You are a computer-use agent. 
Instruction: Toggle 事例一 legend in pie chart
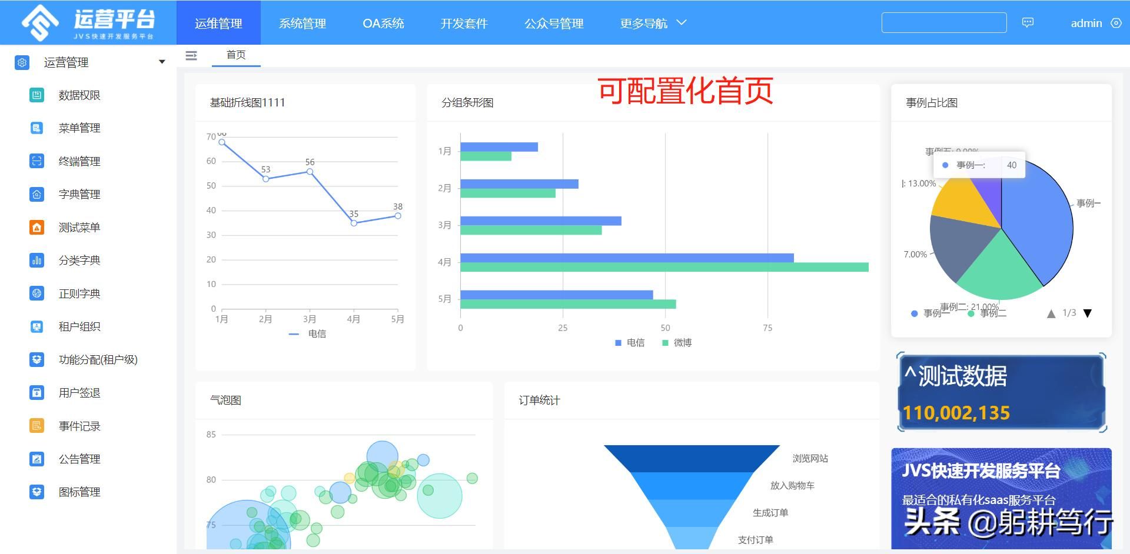pos(930,313)
